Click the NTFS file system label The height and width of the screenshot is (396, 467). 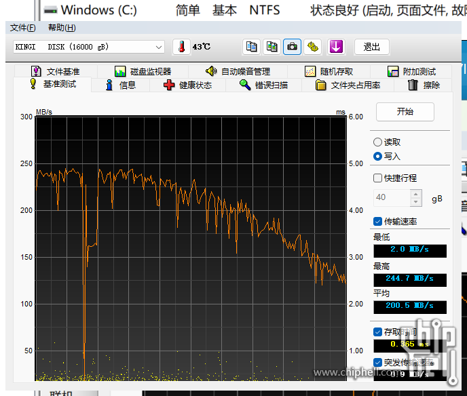(x=265, y=10)
